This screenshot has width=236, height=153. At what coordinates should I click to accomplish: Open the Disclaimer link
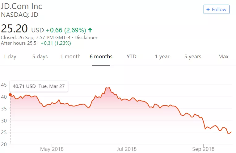[86, 37]
